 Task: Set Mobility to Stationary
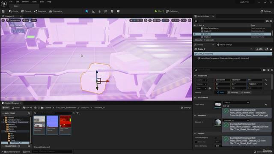pos(233,92)
